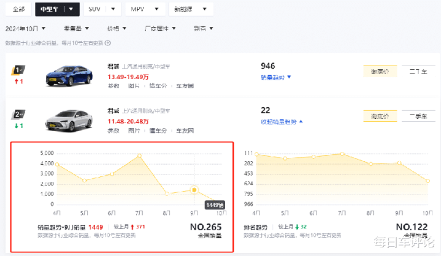Click 询底价 button for 君越
Viewport: 441px width, 256px height.
click(380, 71)
